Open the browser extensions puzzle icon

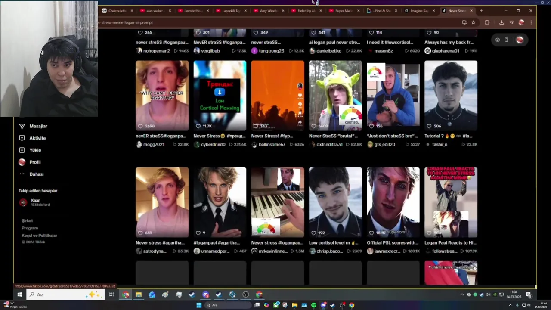pos(487,22)
